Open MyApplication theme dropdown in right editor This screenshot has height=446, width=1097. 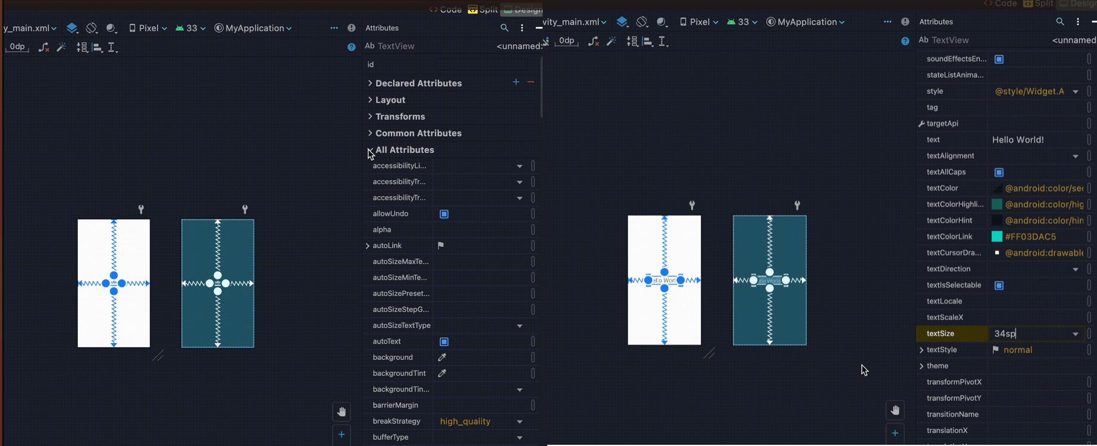point(806,22)
